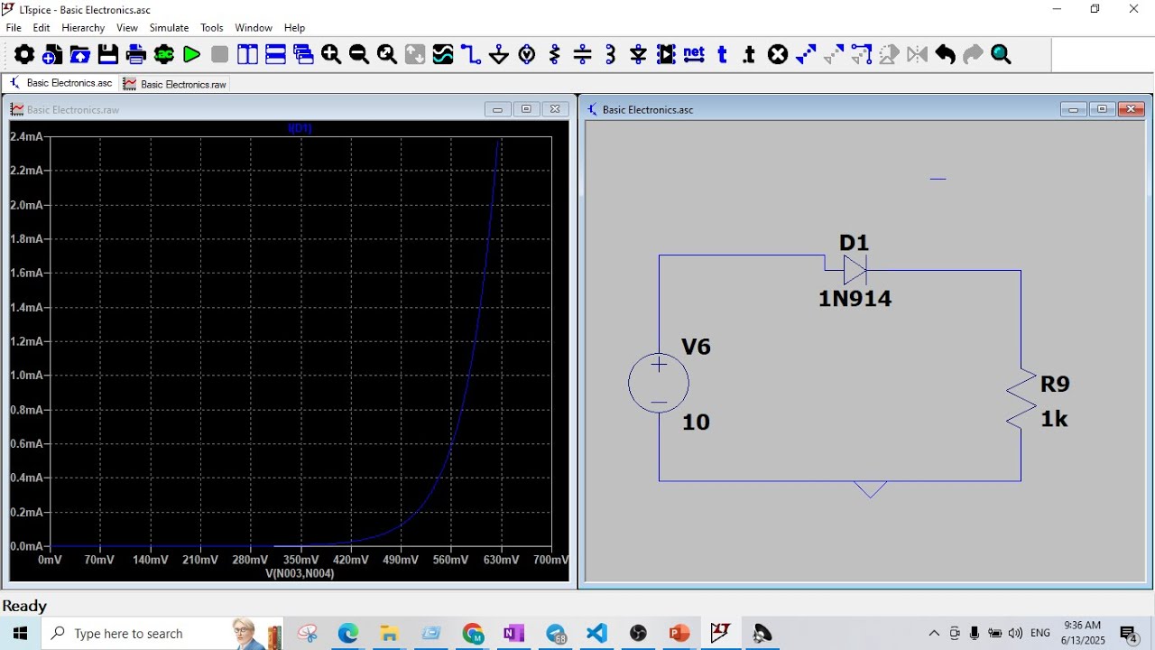Select the ground symbol in schematic

coord(870,489)
